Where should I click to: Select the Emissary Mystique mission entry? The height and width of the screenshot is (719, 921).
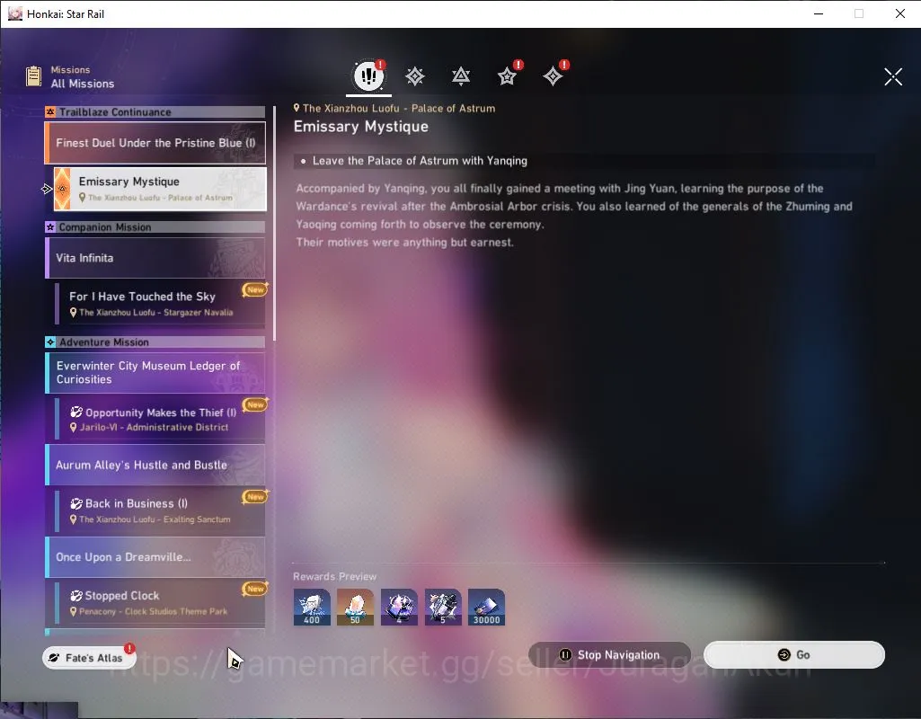click(x=160, y=189)
